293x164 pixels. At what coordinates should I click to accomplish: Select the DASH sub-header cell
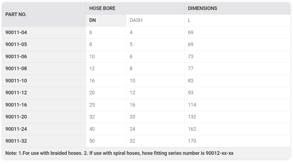[155, 20]
